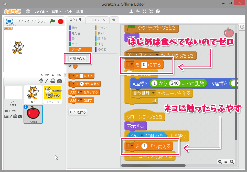Open 編集 menu

(56, 12)
